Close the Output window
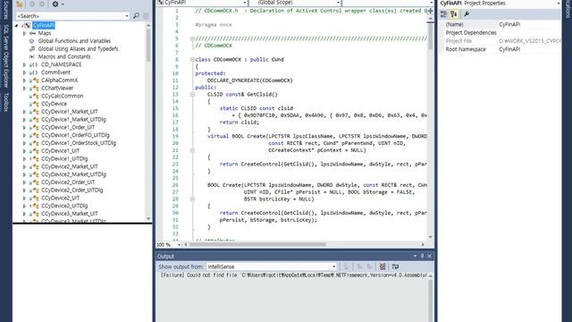This screenshot has width=572, height=322. [x=429, y=257]
